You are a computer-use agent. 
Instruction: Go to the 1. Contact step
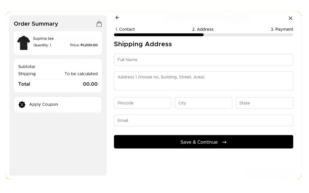(x=125, y=29)
